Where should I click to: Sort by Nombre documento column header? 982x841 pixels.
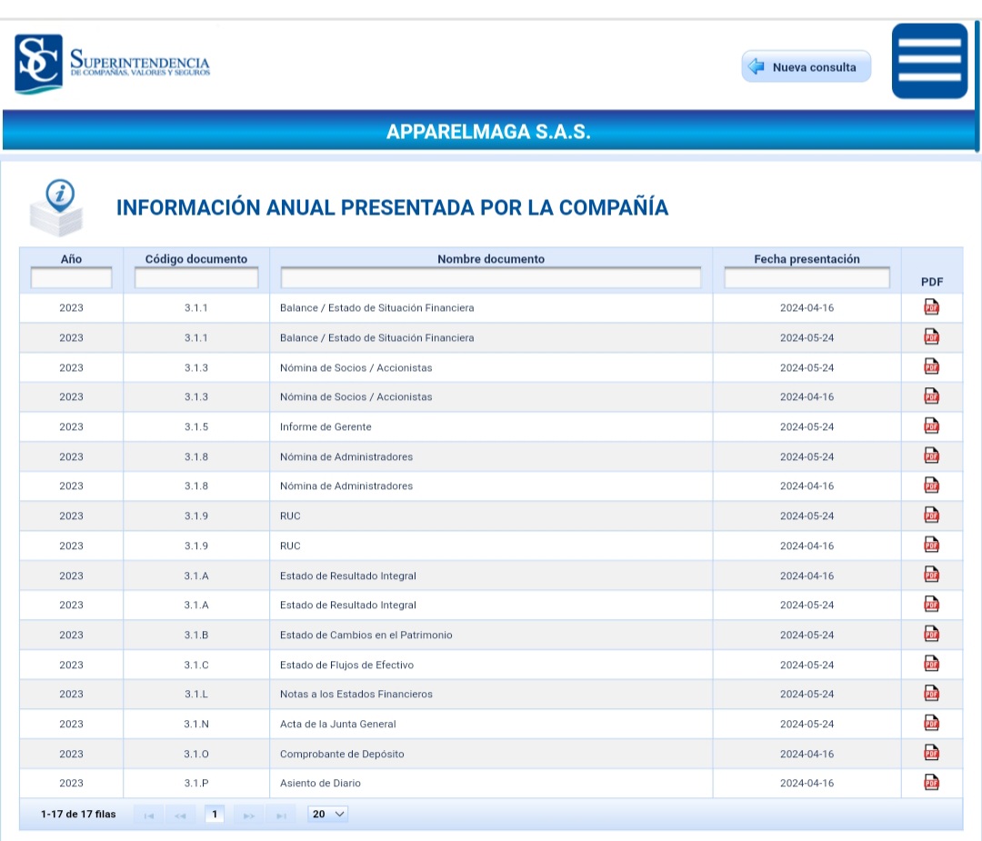491,258
